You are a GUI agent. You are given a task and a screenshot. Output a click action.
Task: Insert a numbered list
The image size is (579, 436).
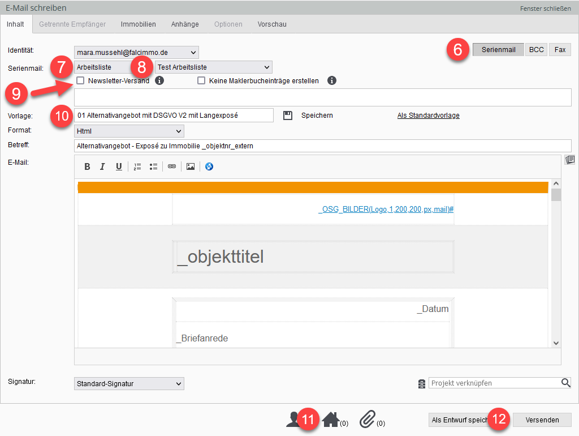point(137,166)
